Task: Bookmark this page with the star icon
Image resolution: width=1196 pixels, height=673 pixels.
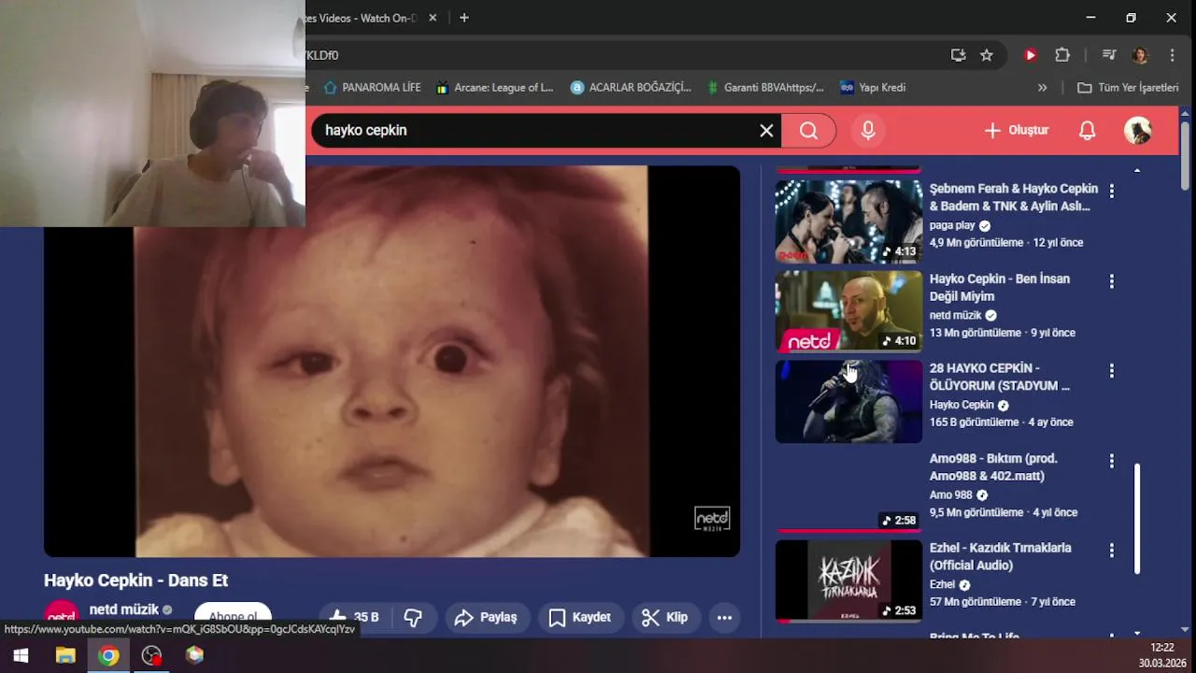Action: pos(987,55)
